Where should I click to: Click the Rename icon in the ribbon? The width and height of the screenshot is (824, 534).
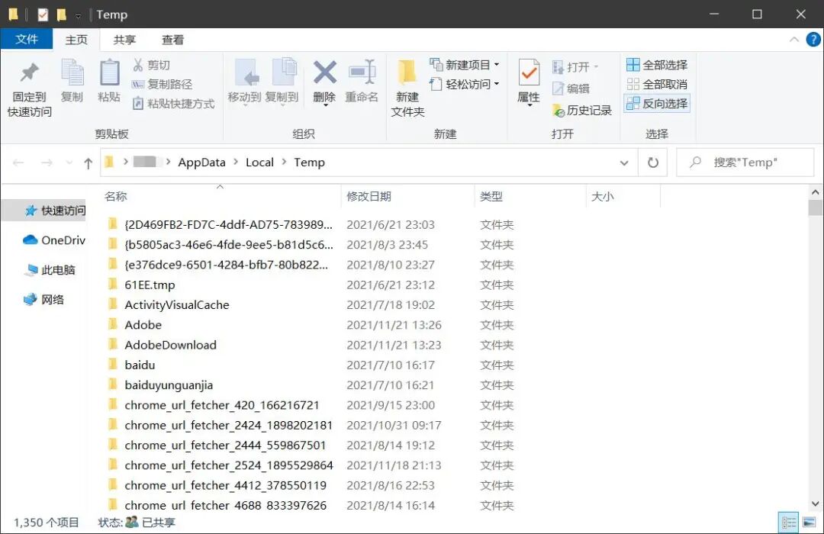362,74
